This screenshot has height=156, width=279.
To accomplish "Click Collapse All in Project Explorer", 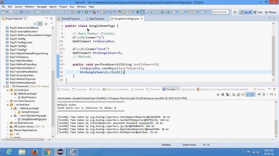I will (35, 24).
